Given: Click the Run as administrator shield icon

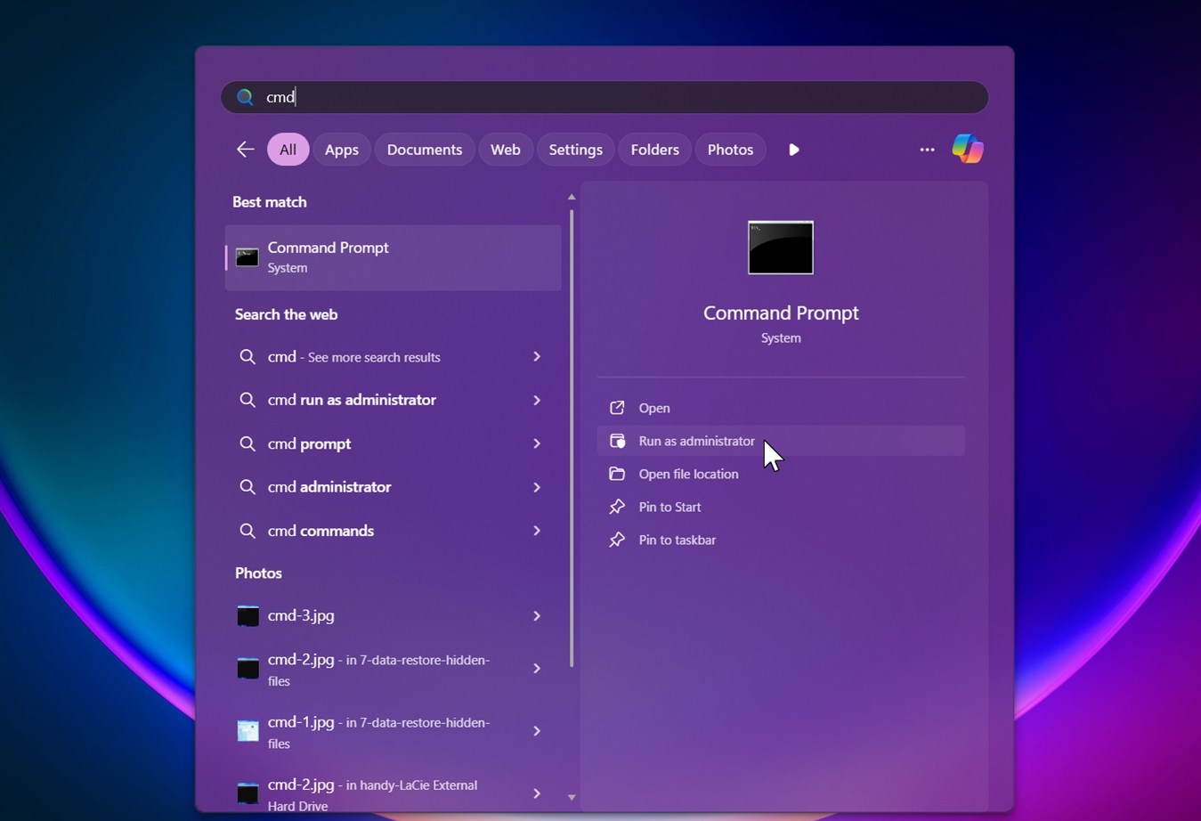Looking at the screenshot, I should (x=617, y=441).
